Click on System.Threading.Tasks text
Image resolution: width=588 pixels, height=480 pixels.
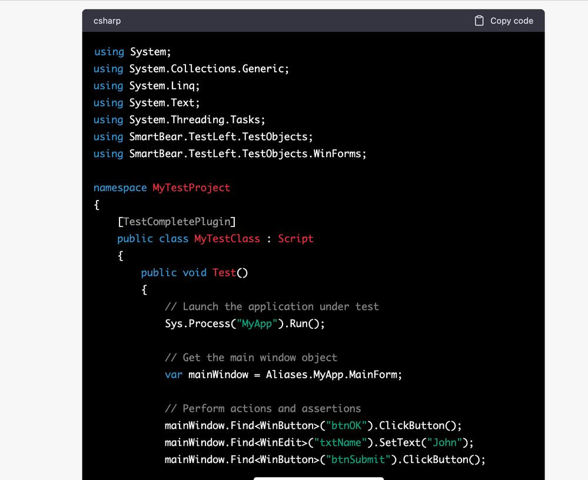pos(196,120)
